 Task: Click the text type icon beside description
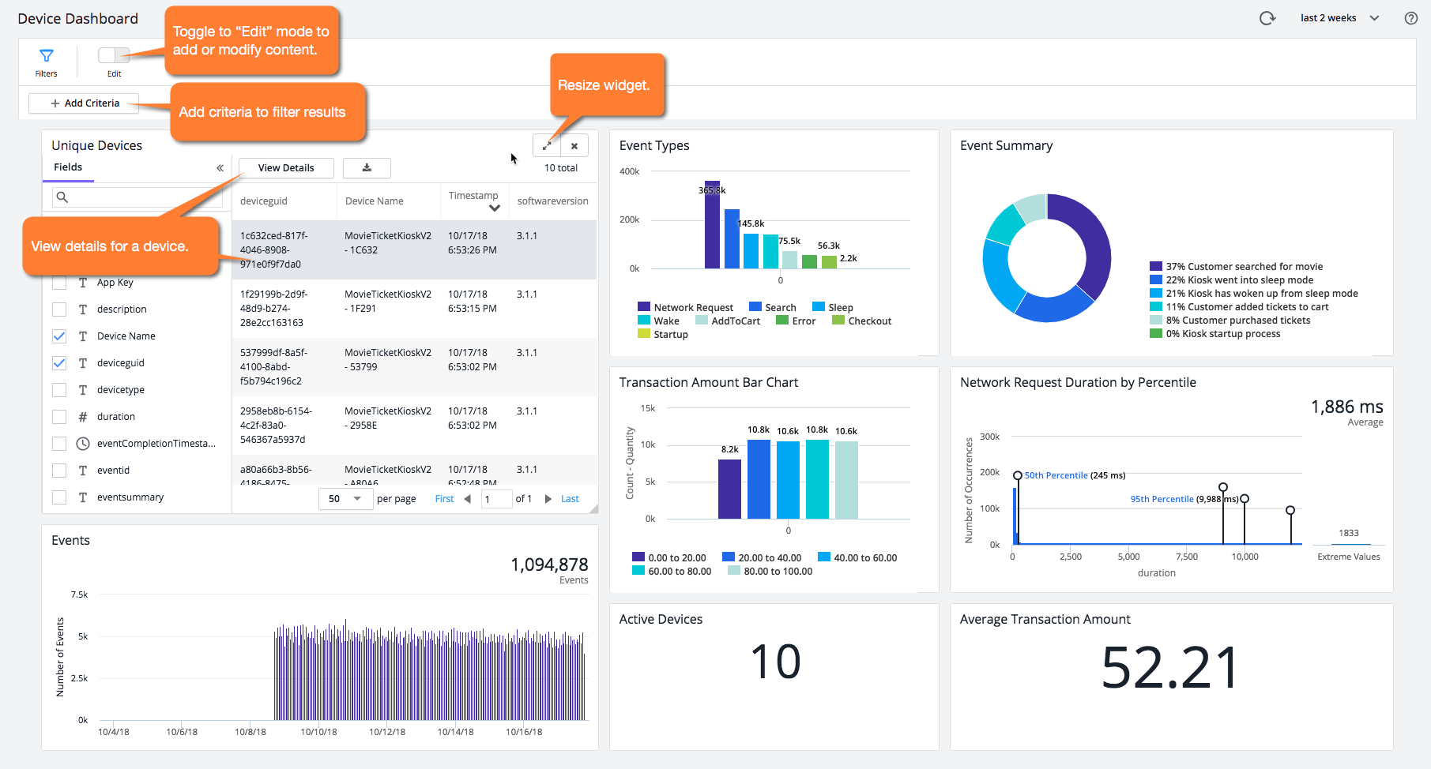pyautogui.click(x=83, y=309)
